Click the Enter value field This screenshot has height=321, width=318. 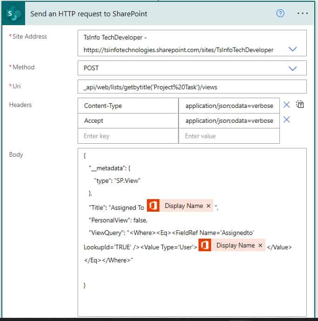[x=229, y=136]
